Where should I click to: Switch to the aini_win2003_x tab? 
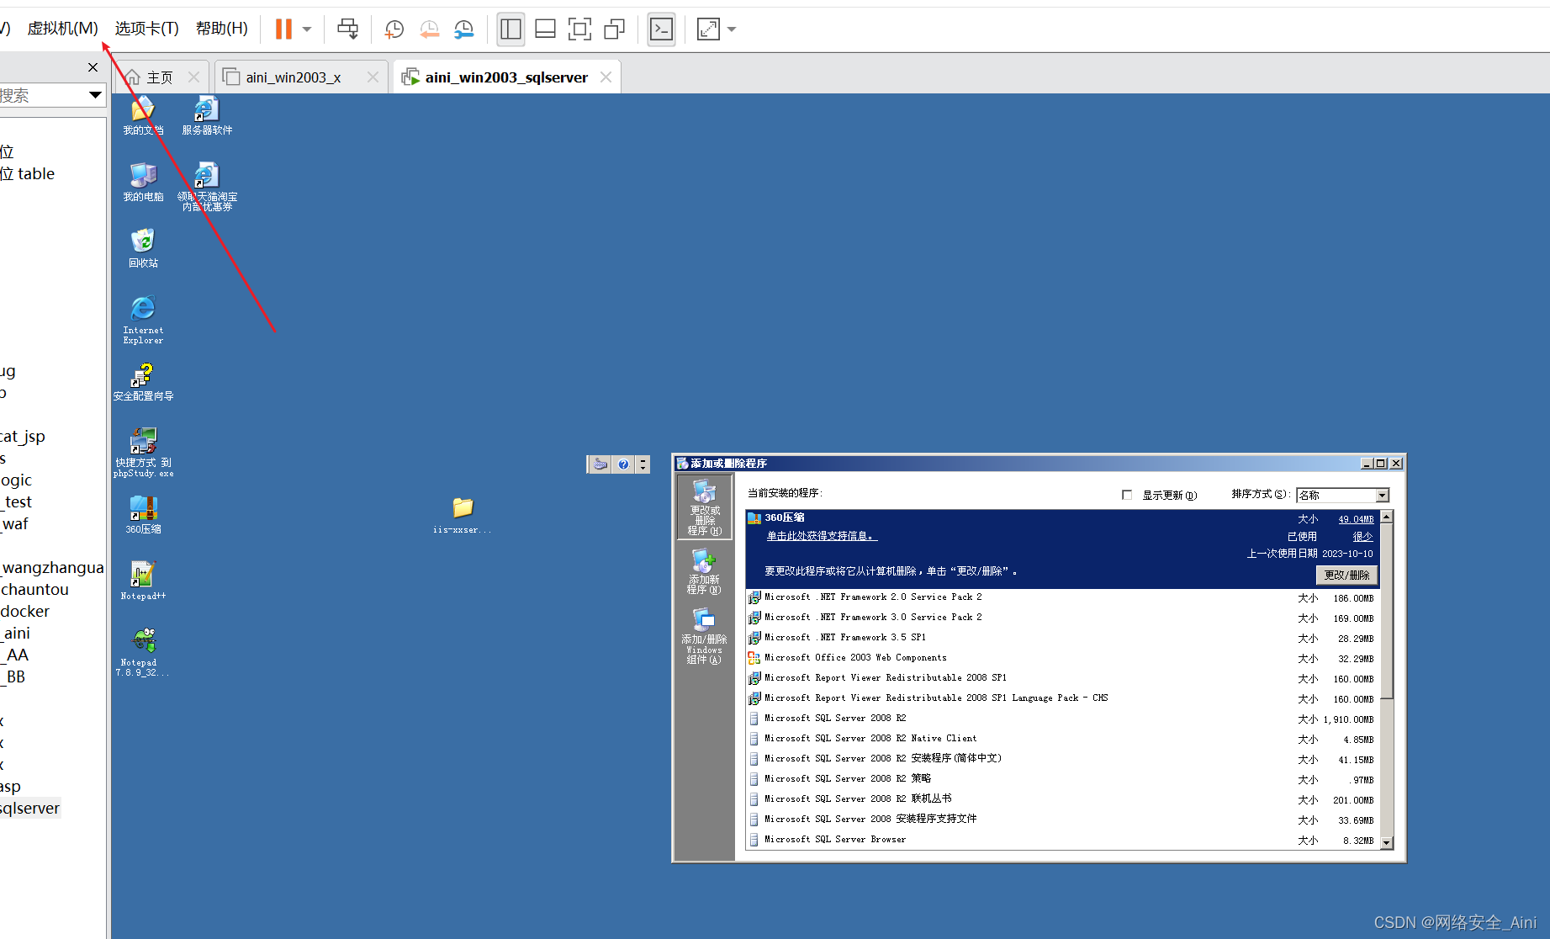tap(294, 77)
